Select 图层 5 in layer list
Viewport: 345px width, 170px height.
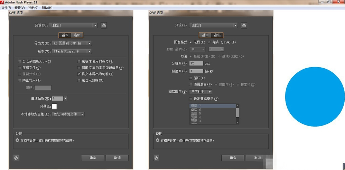point(212,113)
